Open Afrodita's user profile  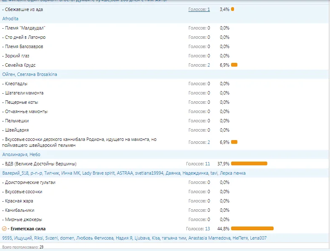click(x=11, y=19)
